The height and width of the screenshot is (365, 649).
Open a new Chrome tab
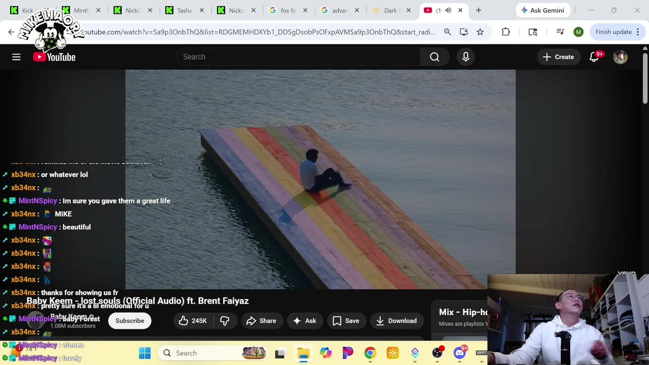tap(478, 10)
